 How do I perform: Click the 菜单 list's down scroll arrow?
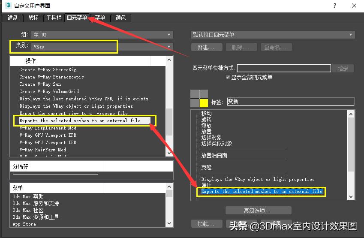pyautogui.click(x=169, y=223)
